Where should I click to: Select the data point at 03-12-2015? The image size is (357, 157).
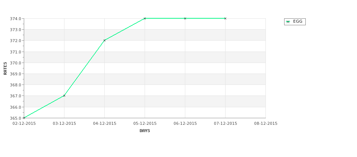click(x=64, y=96)
